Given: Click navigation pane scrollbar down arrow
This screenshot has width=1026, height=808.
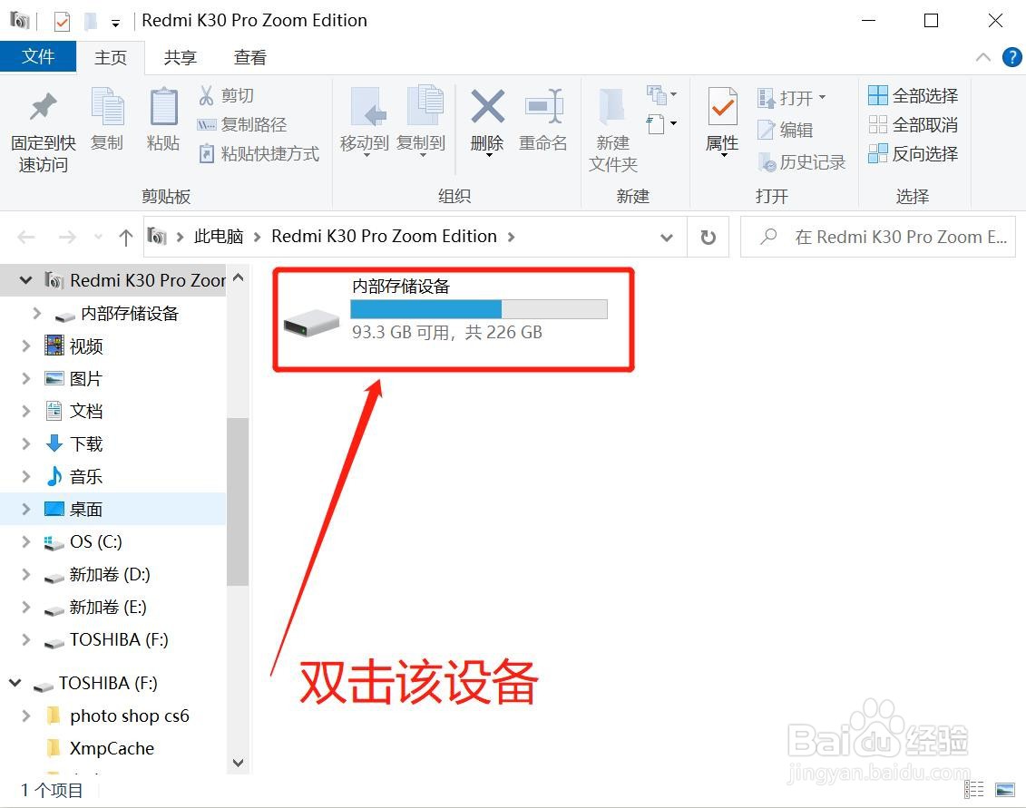Looking at the screenshot, I should (x=239, y=763).
